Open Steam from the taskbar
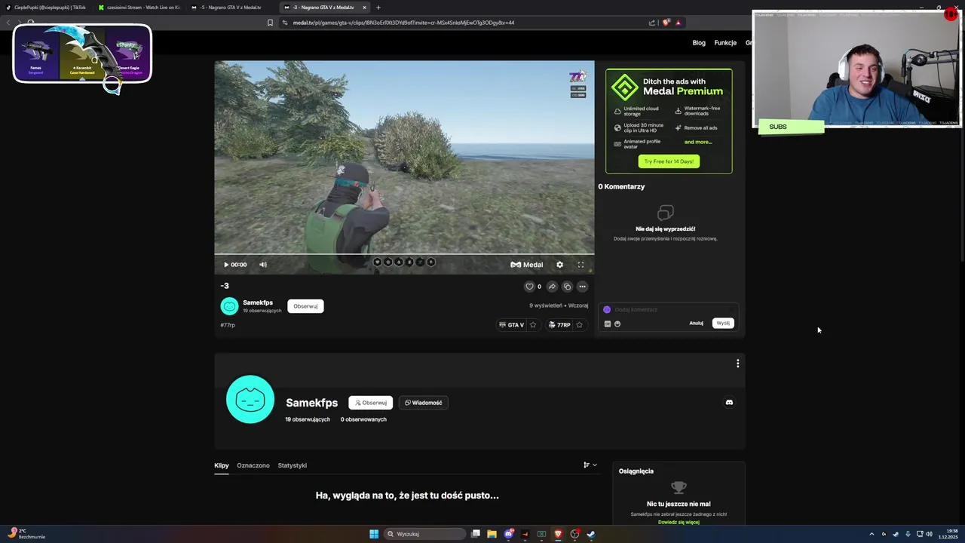Viewport: 965px width, 543px height. 591,534
